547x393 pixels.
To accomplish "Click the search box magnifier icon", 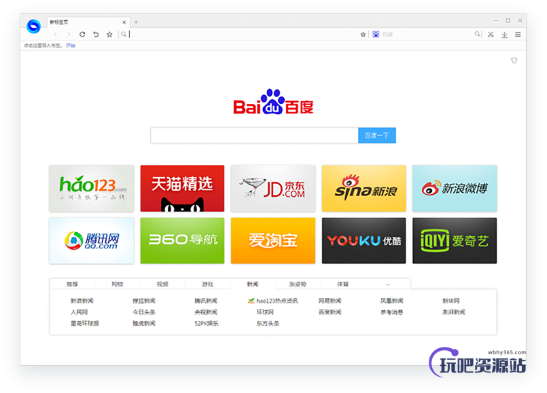I will click(477, 34).
